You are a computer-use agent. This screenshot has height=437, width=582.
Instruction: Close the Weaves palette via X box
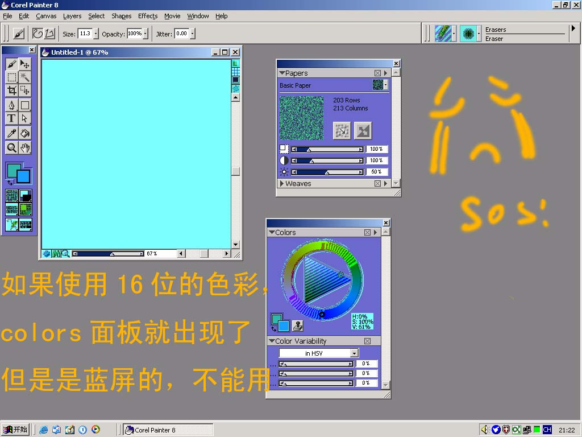pos(377,184)
